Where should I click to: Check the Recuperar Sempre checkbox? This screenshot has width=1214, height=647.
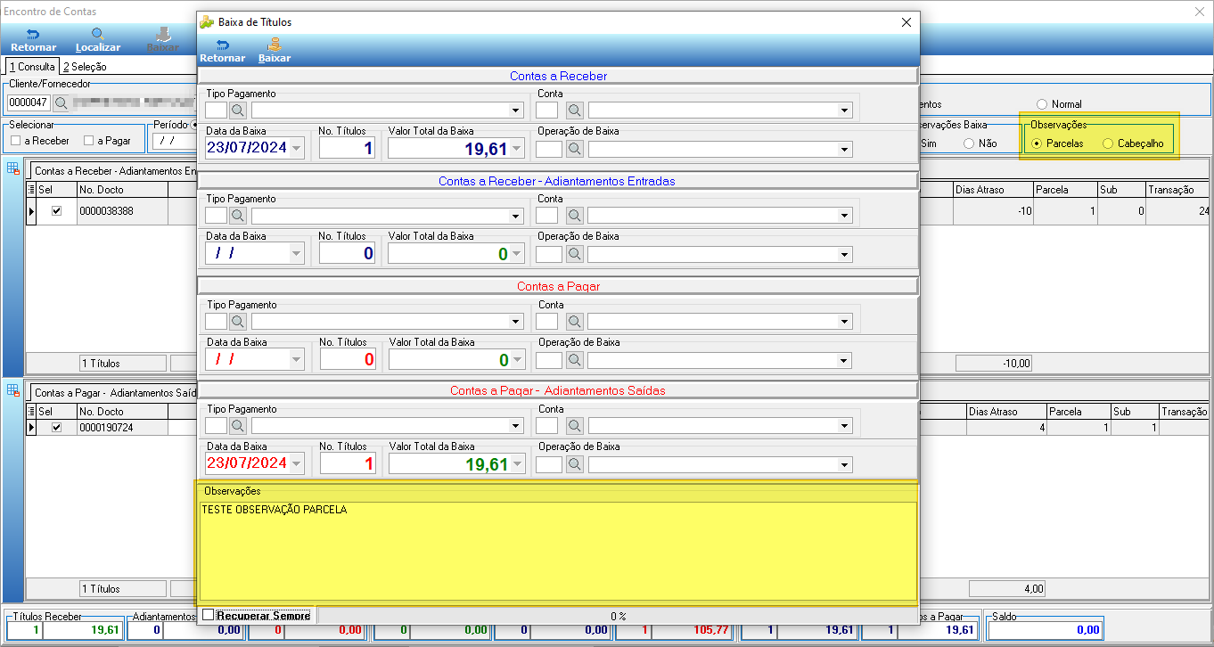(x=209, y=615)
